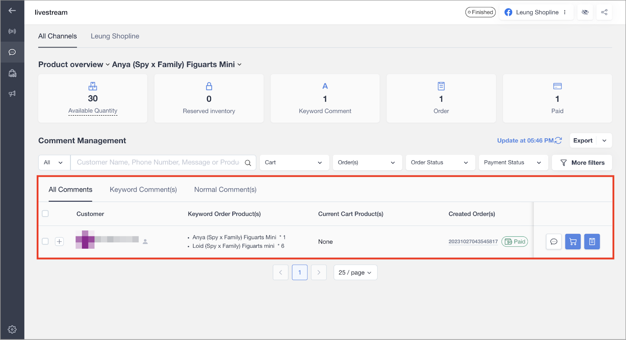Click the refresh icon beside the update time

[x=558, y=140]
